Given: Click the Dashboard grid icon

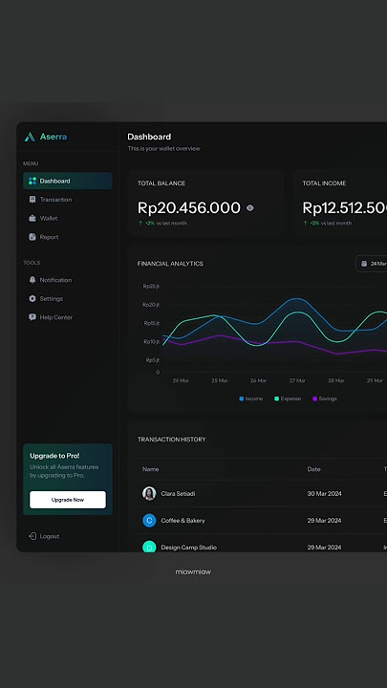Looking at the screenshot, I should 32,181.
